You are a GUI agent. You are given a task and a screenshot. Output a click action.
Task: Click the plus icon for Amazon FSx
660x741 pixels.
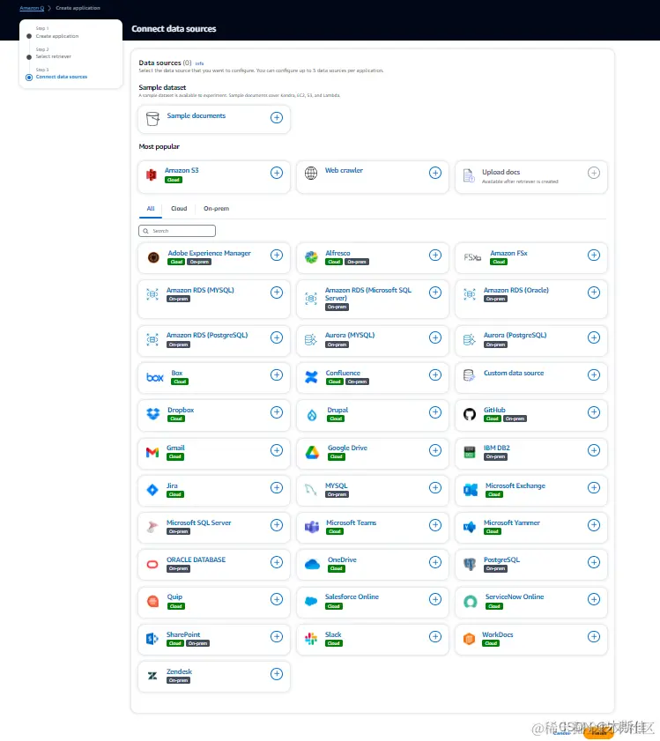click(x=594, y=256)
